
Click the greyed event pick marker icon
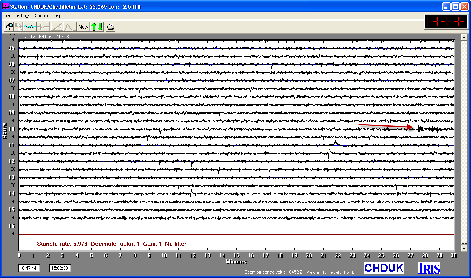coord(43,27)
